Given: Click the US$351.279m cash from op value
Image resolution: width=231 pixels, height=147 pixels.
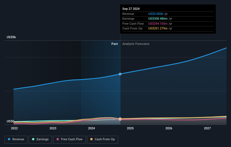Looking at the screenshot, I should pos(158,29).
